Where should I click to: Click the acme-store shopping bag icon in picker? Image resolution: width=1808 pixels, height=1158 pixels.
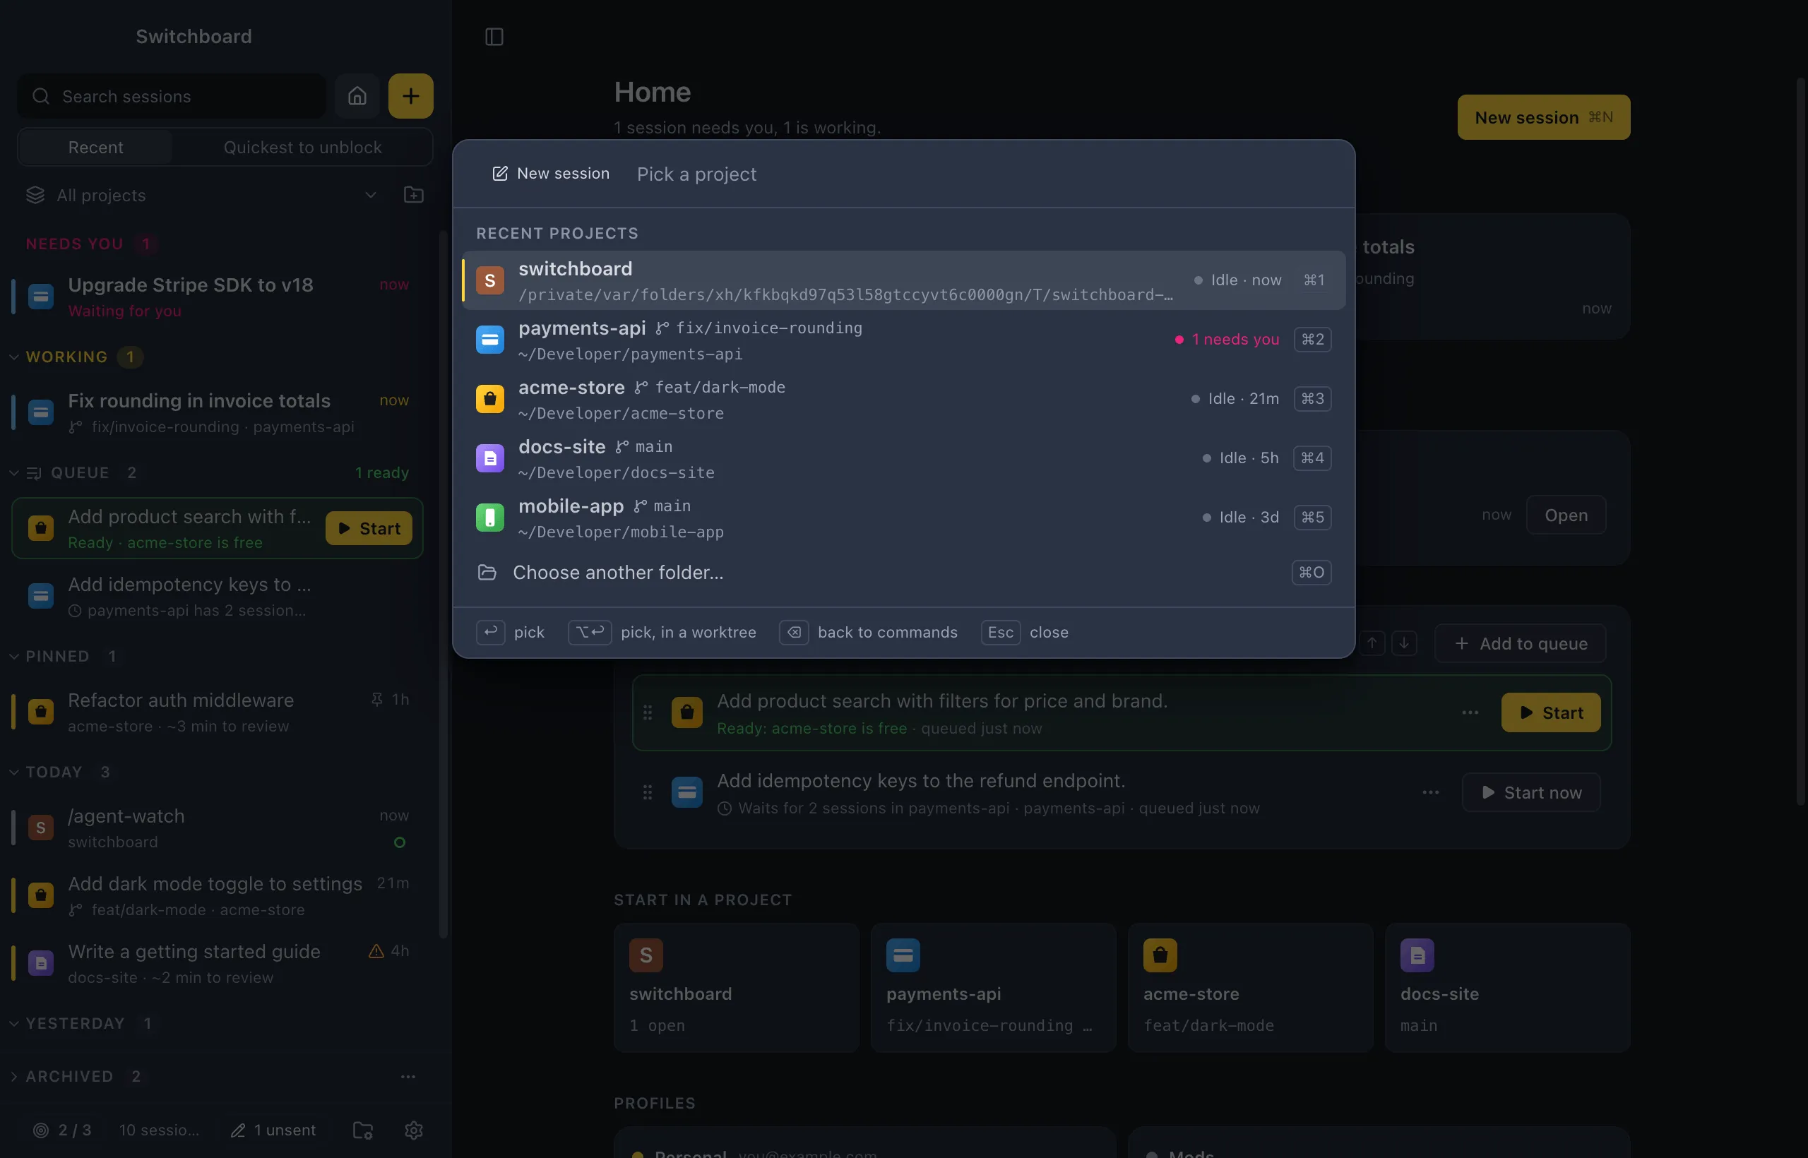pos(489,398)
